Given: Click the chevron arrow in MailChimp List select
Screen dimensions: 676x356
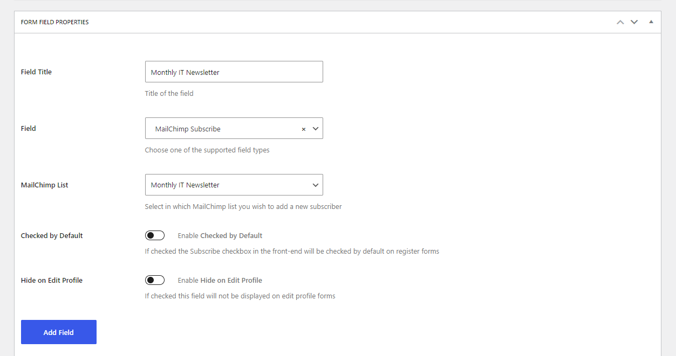Looking at the screenshot, I should click(x=316, y=185).
